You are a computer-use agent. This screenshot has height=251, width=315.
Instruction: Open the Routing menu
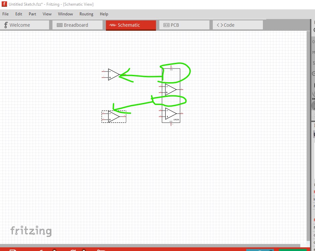pyautogui.click(x=86, y=14)
